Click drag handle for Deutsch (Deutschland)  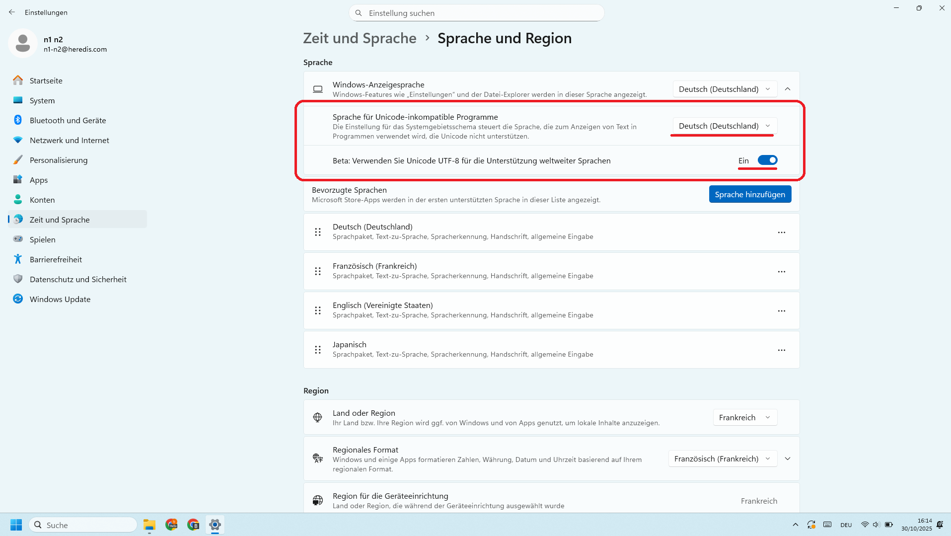point(318,232)
